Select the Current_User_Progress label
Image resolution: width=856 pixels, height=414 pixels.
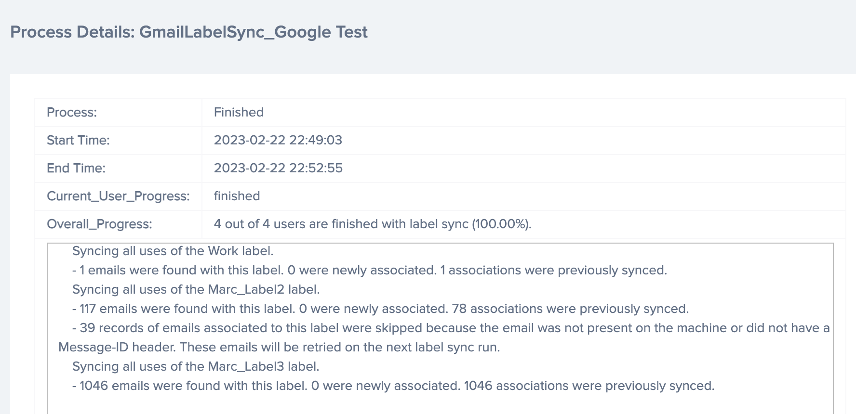tap(118, 196)
